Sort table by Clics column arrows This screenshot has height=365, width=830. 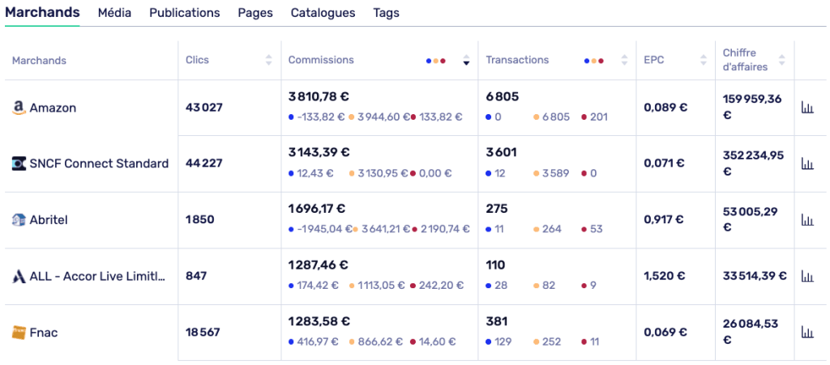[269, 60]
